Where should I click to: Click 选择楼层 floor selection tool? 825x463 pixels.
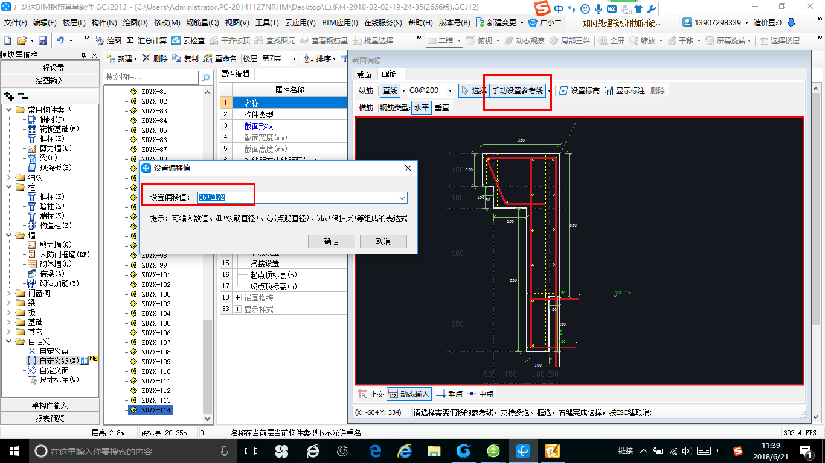click(x=780, y=40)
